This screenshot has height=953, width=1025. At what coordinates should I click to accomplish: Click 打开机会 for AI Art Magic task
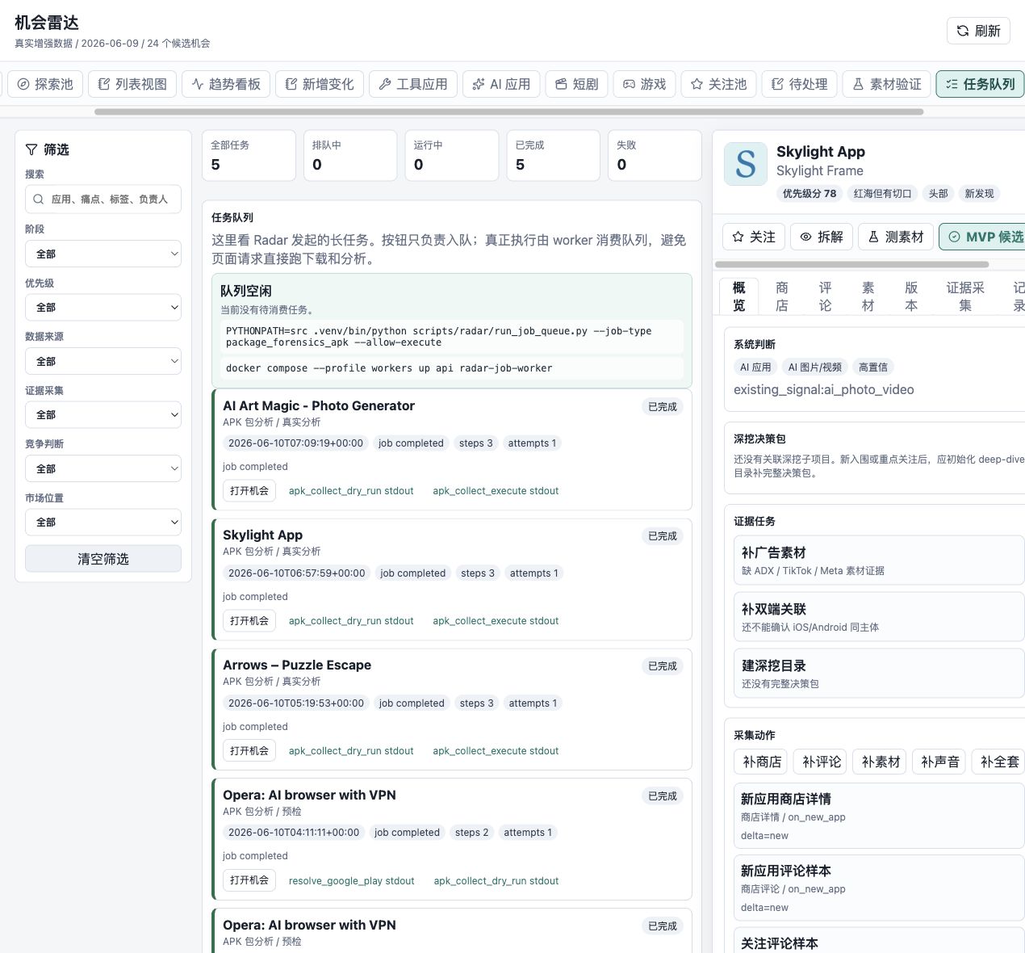[x=249, y=491]
